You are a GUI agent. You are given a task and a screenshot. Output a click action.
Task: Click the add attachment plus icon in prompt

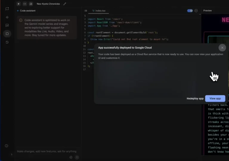point(71,157)
